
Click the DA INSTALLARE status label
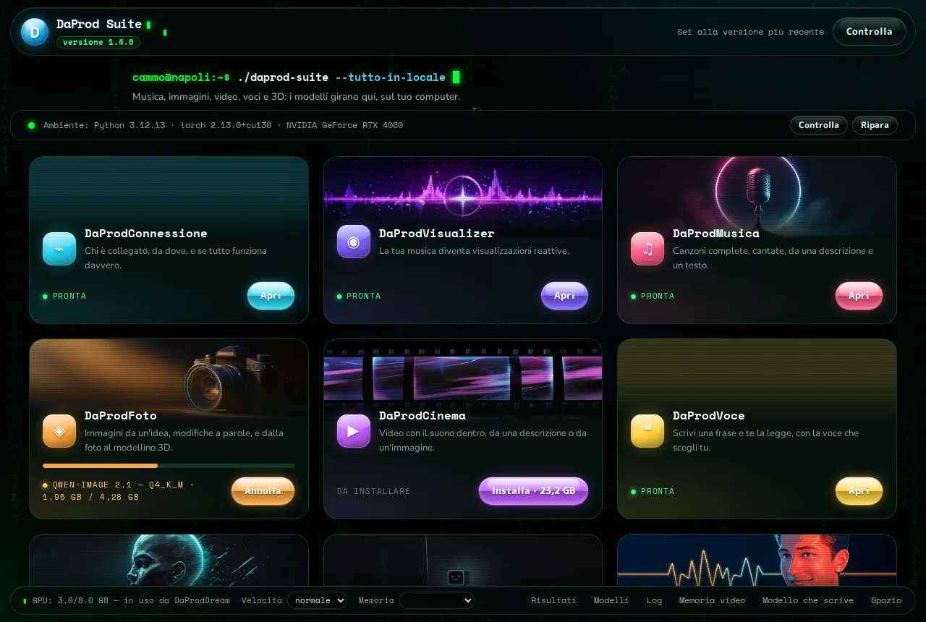[373, 491]
